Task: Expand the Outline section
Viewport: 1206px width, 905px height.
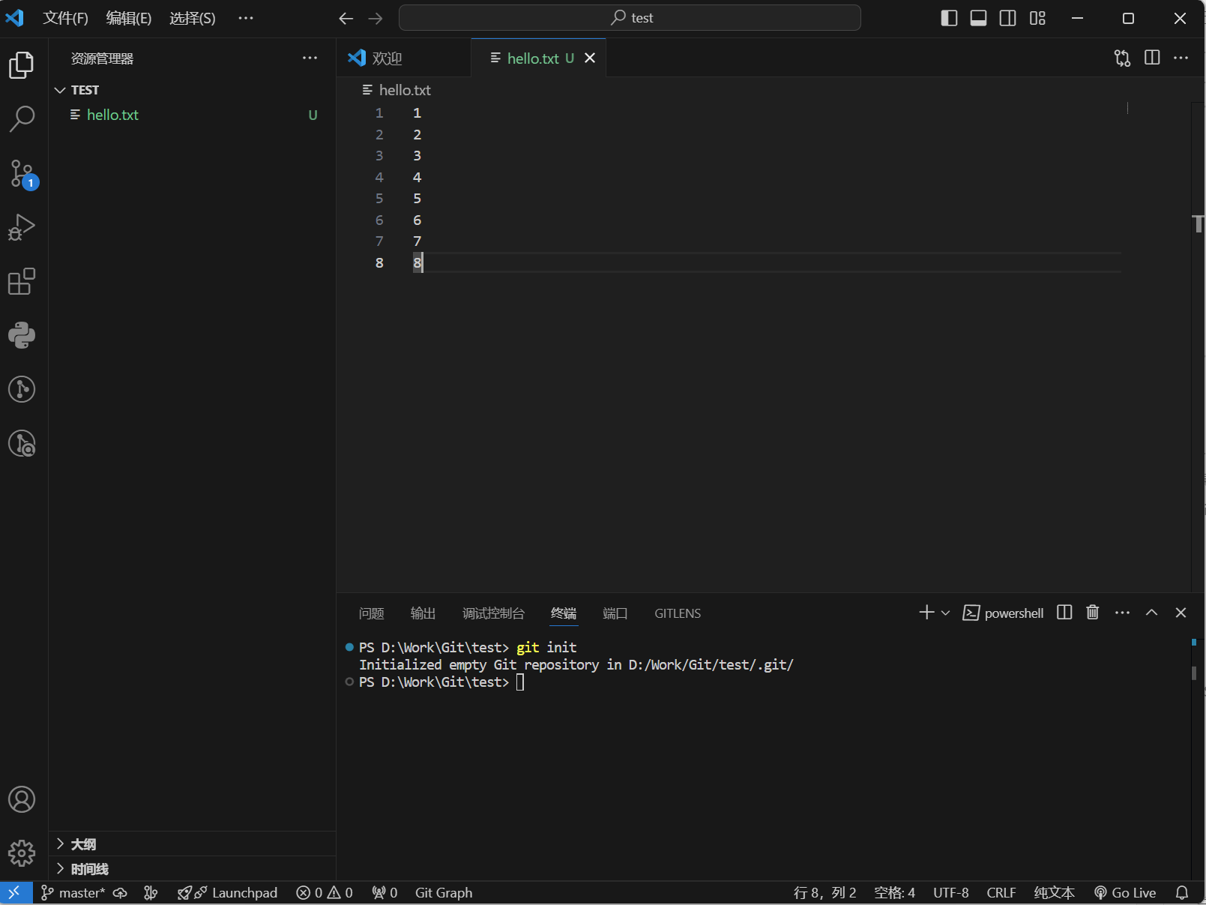Action: 192,844
